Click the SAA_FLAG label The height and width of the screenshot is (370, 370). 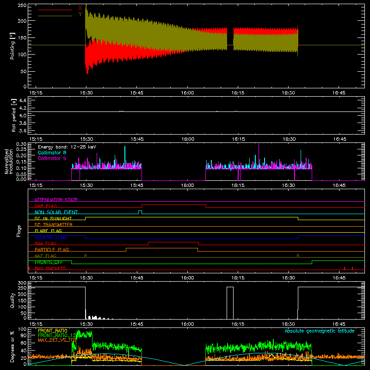pyautogui.click(x=45, y=243)
